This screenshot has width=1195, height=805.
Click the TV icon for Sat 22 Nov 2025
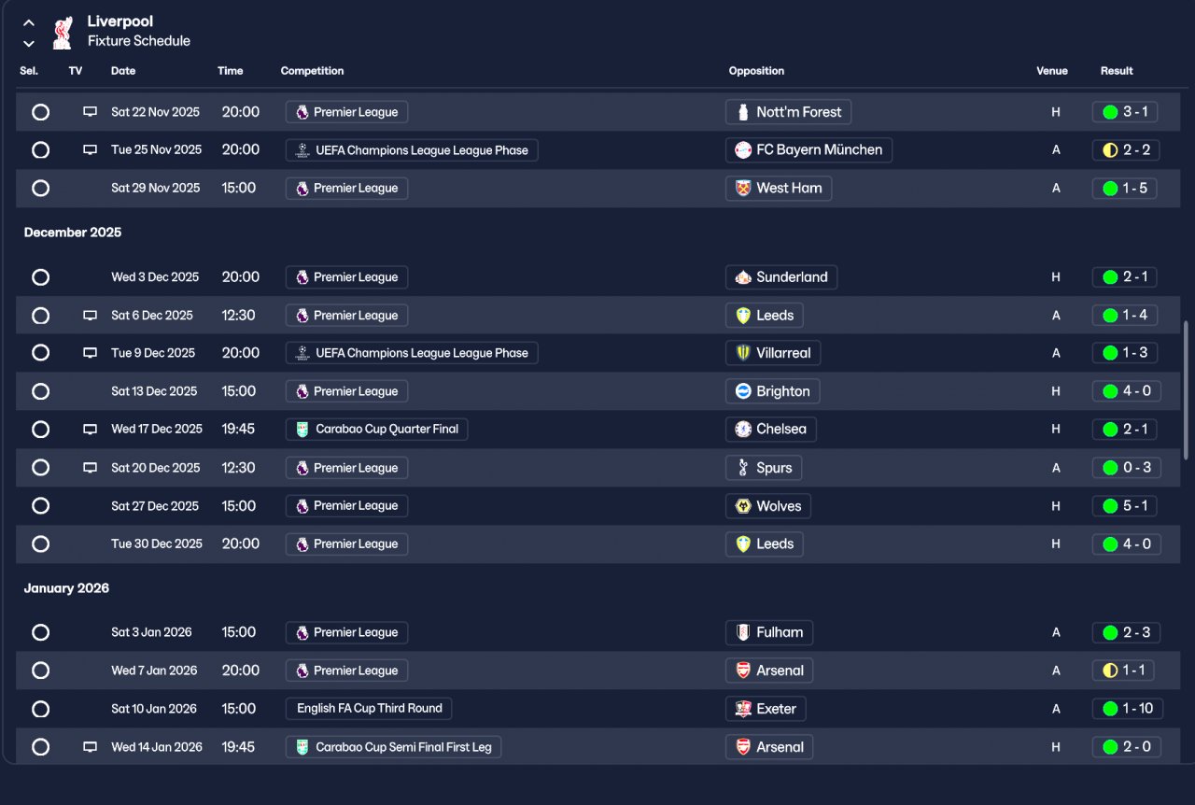click(90, 112)
